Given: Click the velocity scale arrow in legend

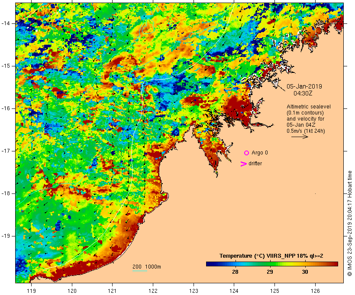Looking at the screenshot, I should pos(300,137).
